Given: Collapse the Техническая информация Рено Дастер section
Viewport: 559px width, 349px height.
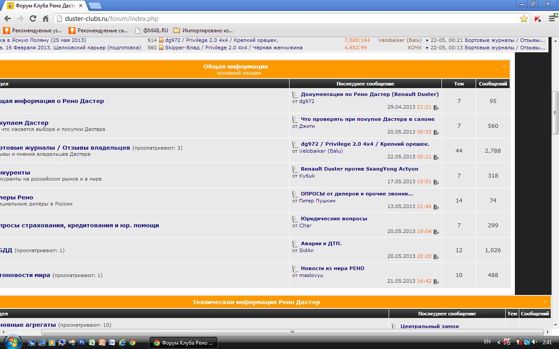Looking at the screenshot, I should tap(544, 301).
